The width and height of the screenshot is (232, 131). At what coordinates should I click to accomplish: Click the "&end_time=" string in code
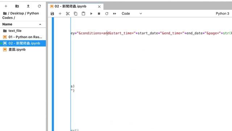[172, 33]
